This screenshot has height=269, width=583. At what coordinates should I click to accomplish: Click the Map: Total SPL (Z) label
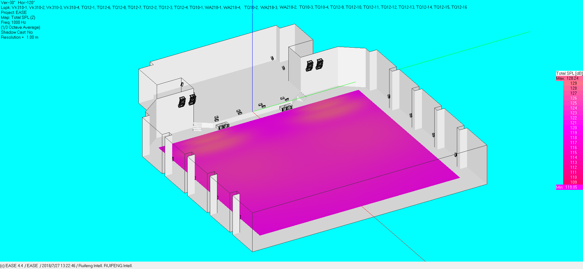click(18, 18)
